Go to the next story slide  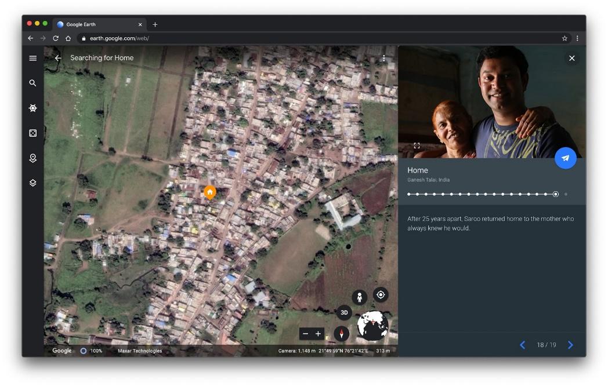click(570, 345)
